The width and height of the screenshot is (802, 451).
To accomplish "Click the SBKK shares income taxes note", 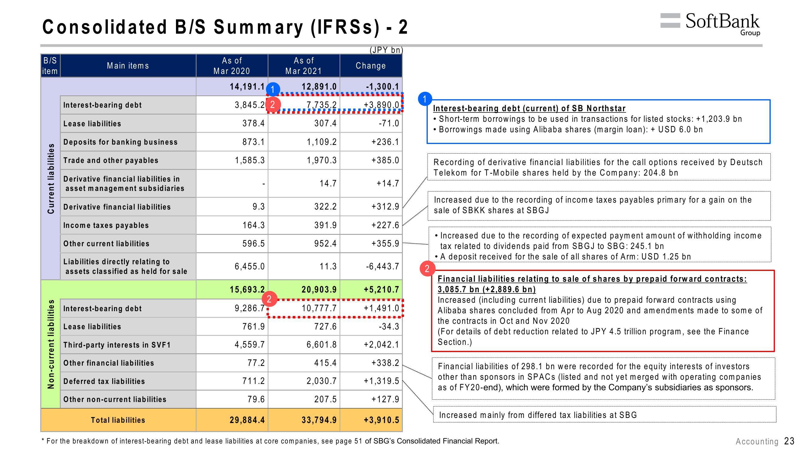I will point(599,205).
